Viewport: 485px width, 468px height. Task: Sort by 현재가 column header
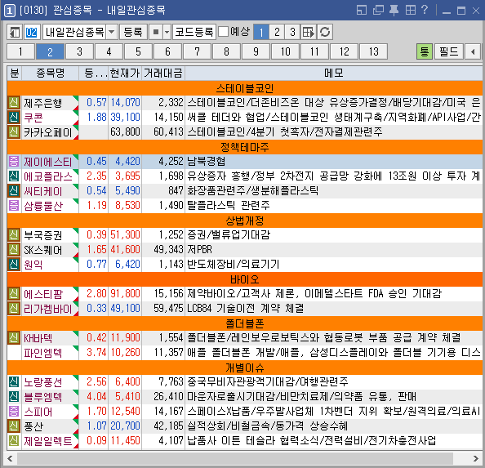pyautogui.click(x=125, y=74)
